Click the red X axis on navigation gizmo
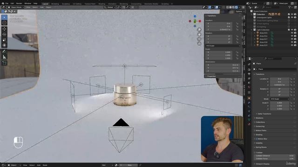The height and width of the screenshot is (167, 298). point(200,21)
